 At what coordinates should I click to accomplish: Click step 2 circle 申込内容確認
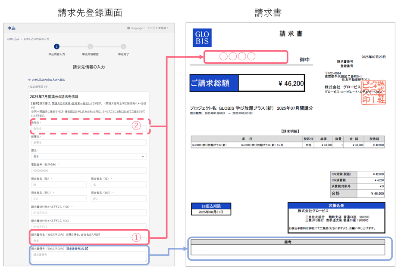click(x=90, y=46)
